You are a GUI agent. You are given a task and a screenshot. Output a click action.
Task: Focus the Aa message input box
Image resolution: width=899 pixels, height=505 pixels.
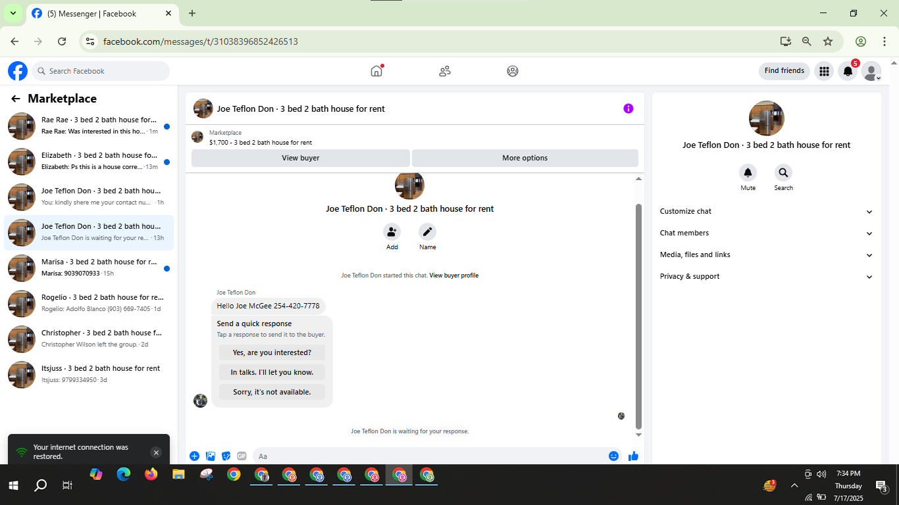pos(428,456)
